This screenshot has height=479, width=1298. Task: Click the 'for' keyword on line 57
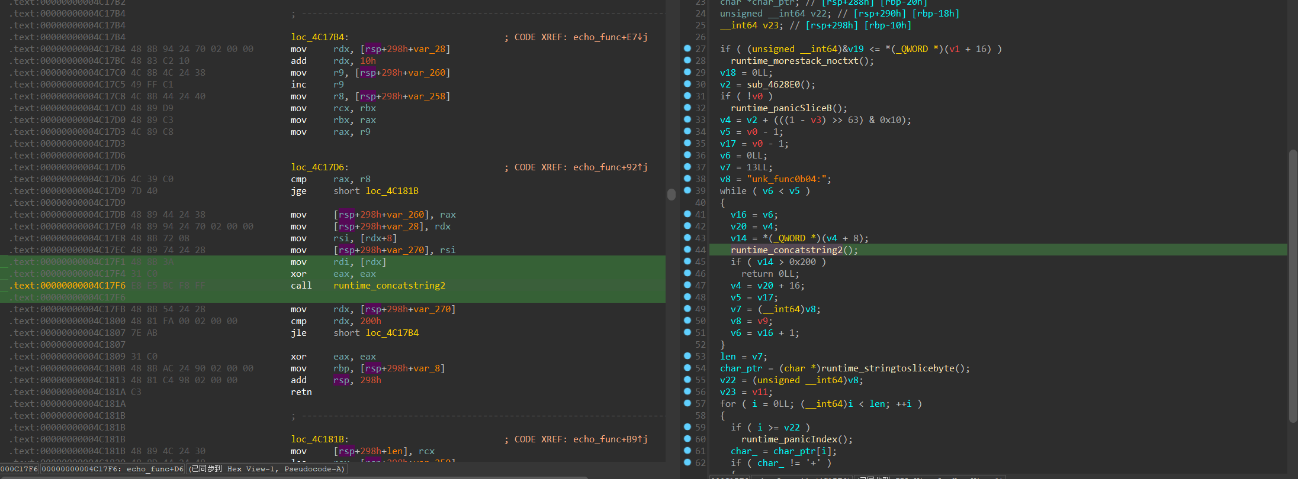pyautogui.click(x=728, y=404)
